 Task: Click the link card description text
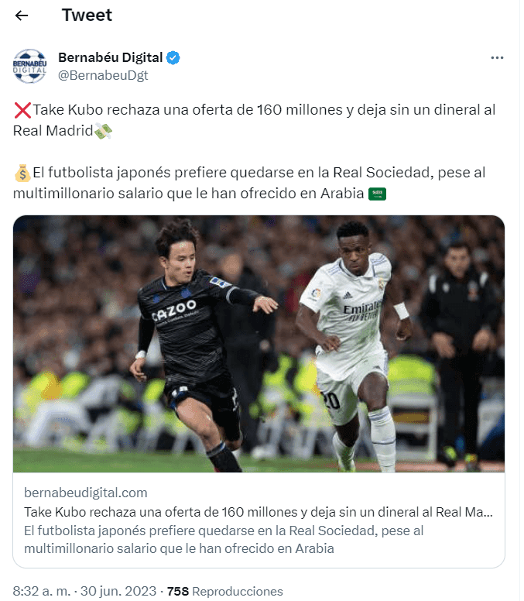(224, 540)
